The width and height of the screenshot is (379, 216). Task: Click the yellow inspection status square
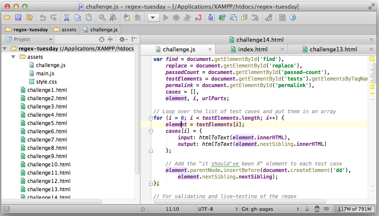coord(372,59)
